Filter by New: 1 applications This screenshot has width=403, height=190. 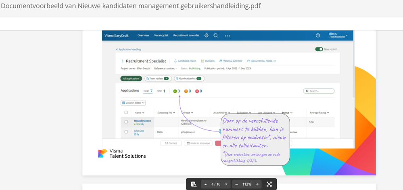tap(161, 91)
